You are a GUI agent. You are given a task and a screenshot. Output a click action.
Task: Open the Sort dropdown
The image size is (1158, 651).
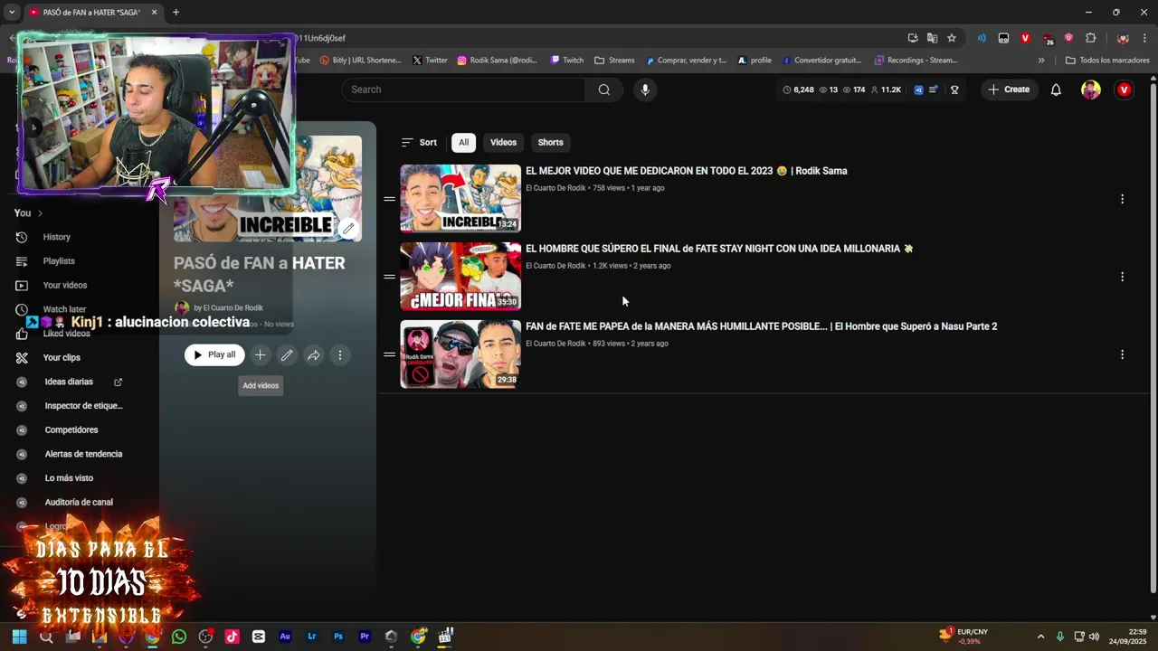(x=419, y=142)
